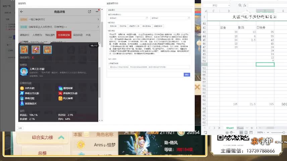Switch to the second sheet tab
Image resolution: width=287 pixels, height=161 pixels.
point(240,128)
